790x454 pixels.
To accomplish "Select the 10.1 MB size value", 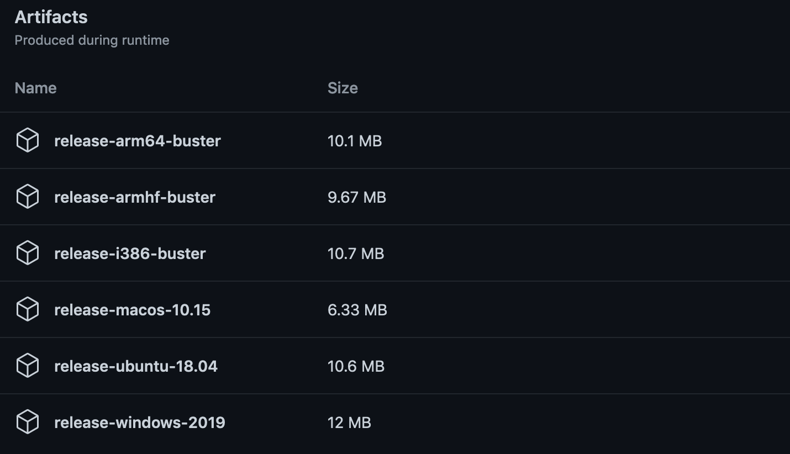I will pyautogui.click(x=355, y=141).
